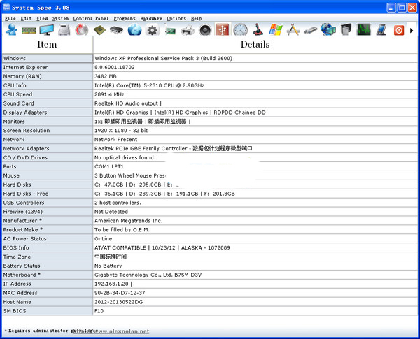Select the Windows row label

tap(48, 58)
